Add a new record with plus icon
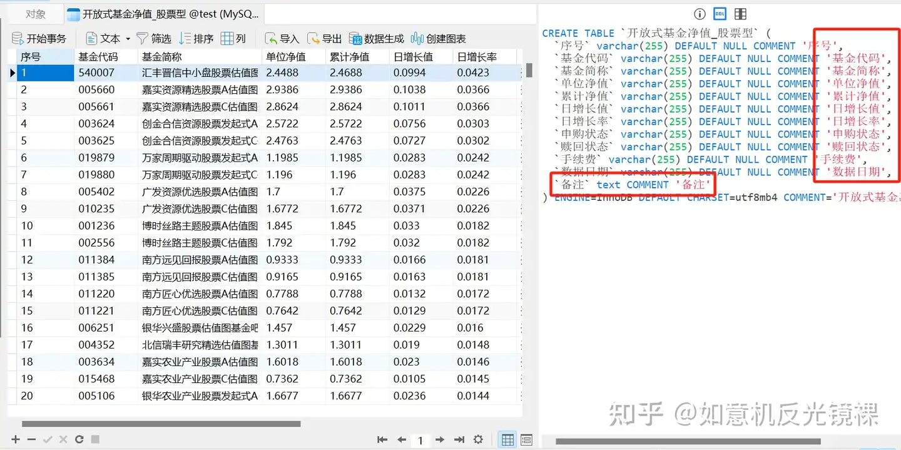The image size is (901, 450). tap(16, 439)
